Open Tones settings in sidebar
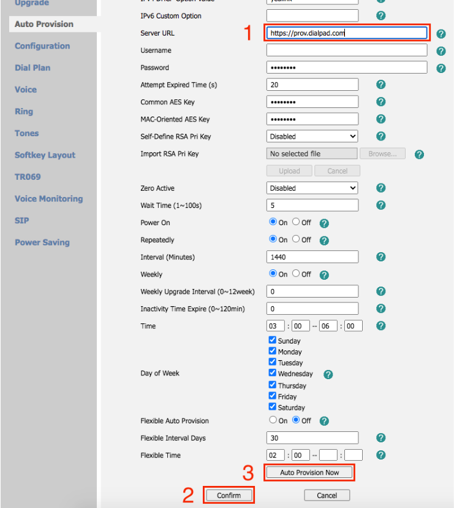 coord(26,133)
